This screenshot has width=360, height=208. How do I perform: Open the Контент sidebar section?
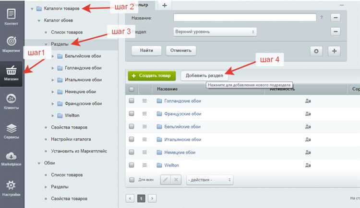[x=11, y=16]
